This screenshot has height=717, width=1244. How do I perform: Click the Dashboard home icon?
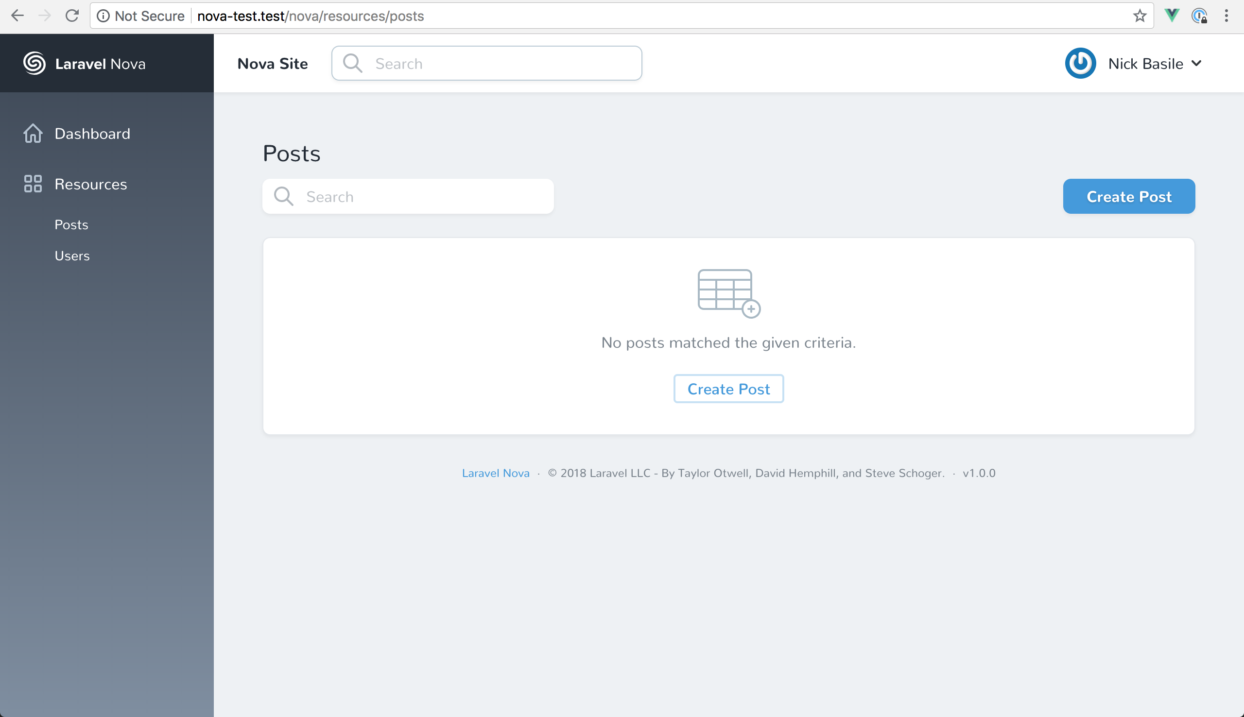coord(33,134)
